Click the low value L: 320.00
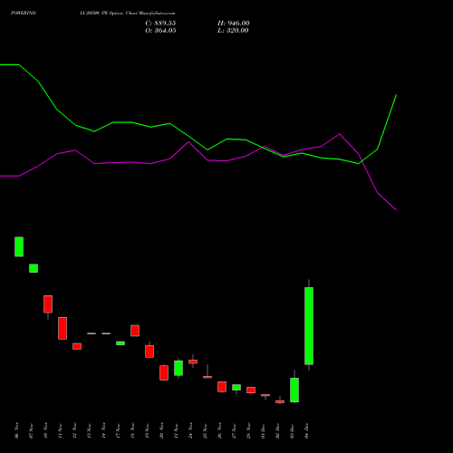Screen dimensions: 453x453 [233, 31]
